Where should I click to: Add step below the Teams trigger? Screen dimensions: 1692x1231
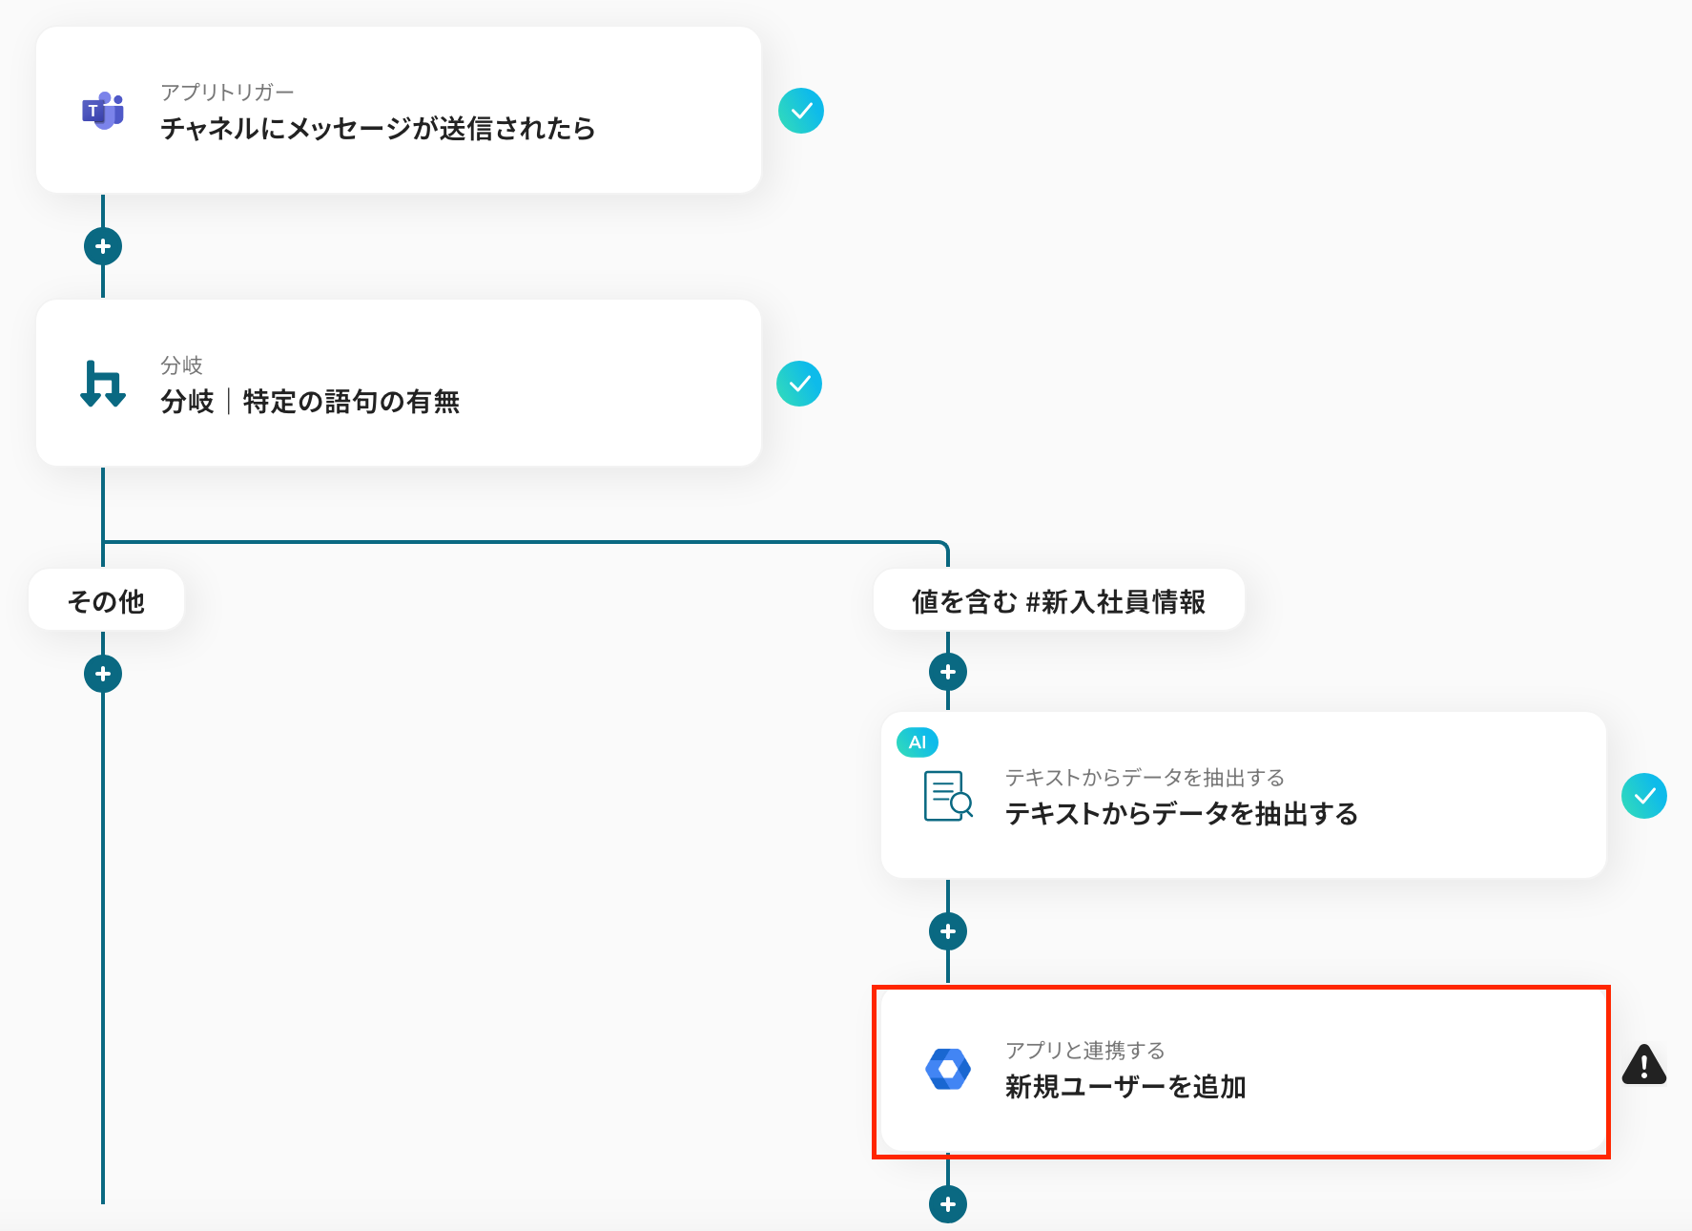(x=103, y=246)
